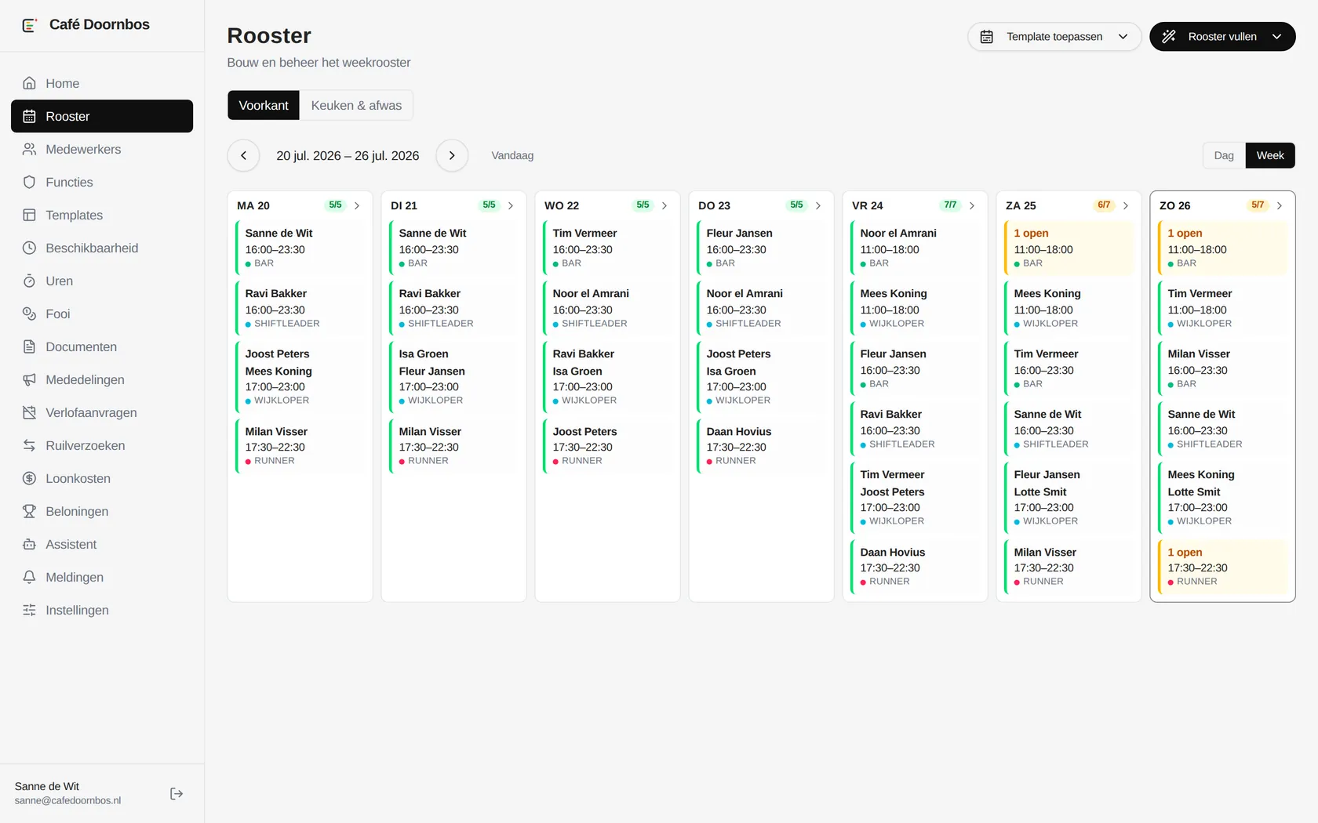Open the open BAR shift on ZA 25
This screenshot has height=823, width=1318.
tap(1069, 248)
